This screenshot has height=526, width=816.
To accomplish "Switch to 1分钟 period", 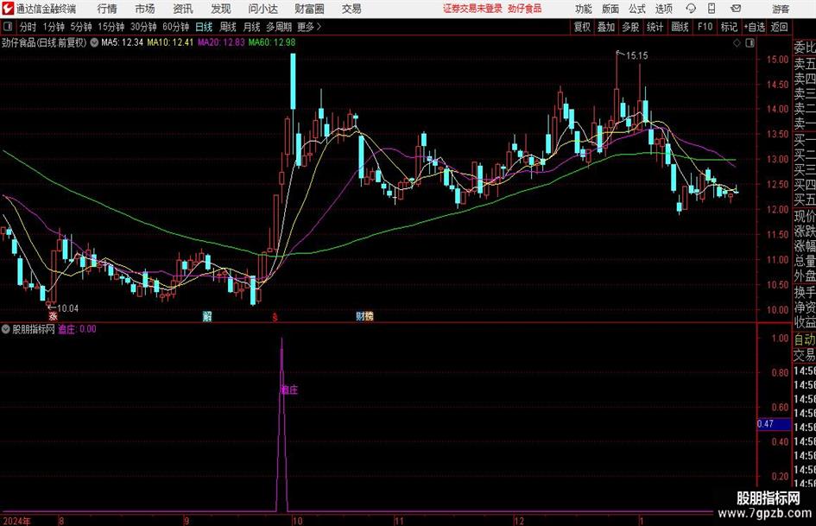I will pos(54,27).
